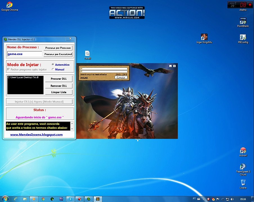Switch to Skype in the taskbar
Image resolution: width=254 pixels, height=202 pixels.
(x=70, y=199)
